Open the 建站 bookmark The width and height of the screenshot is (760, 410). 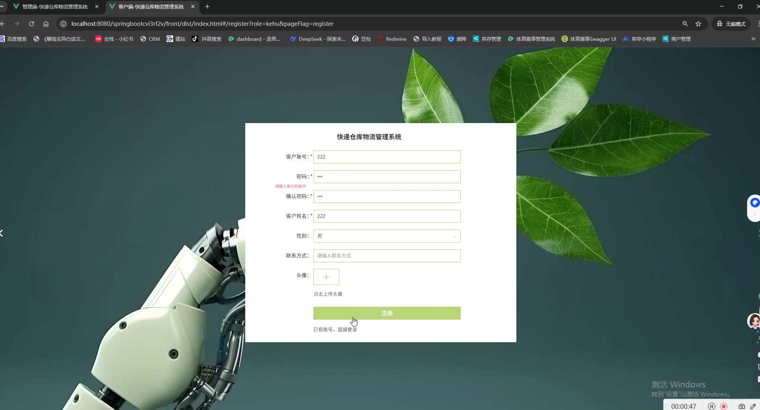(176, 39)
